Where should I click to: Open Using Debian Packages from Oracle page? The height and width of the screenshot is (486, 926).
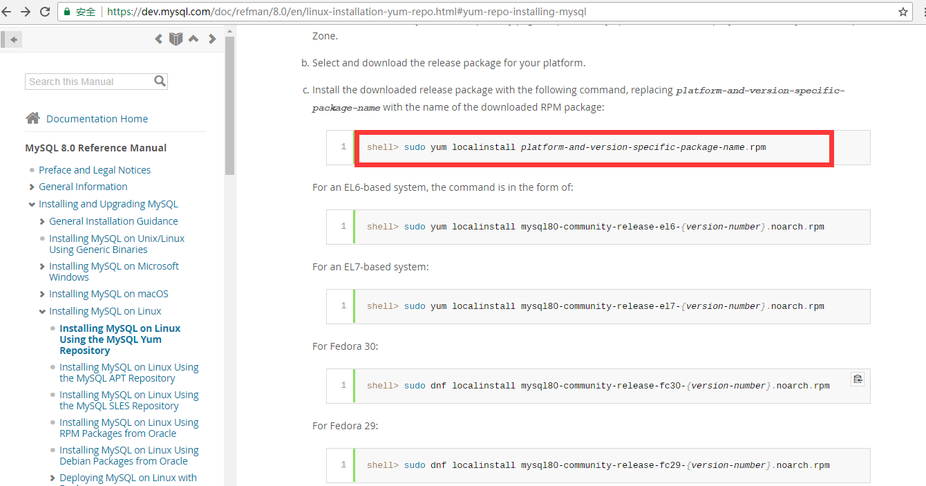(129, 456)
